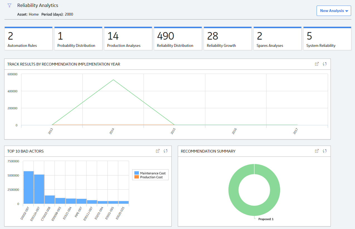Click the 7500000 y-axis value
Screen dimensions: 355x229
13,161
